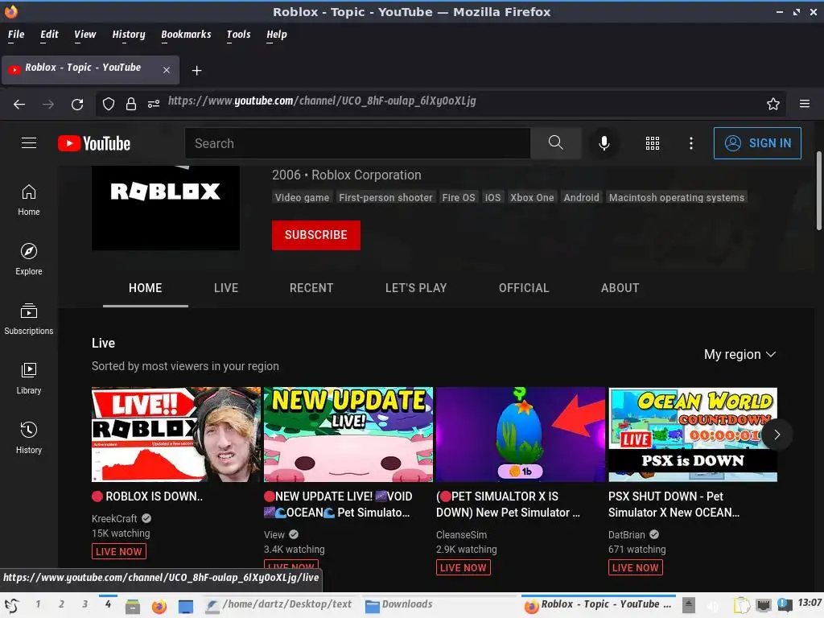Click the Firefox icon in the taskbar launcher
This screenshot has width=824, height=618.
(x=159, y=607)
